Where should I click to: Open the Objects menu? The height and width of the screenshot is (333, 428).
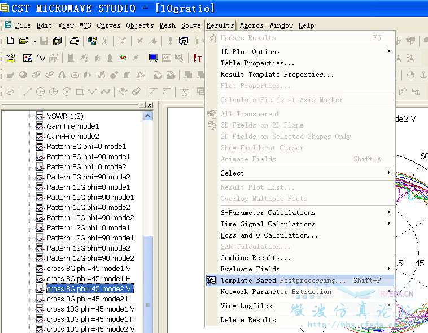140,25
